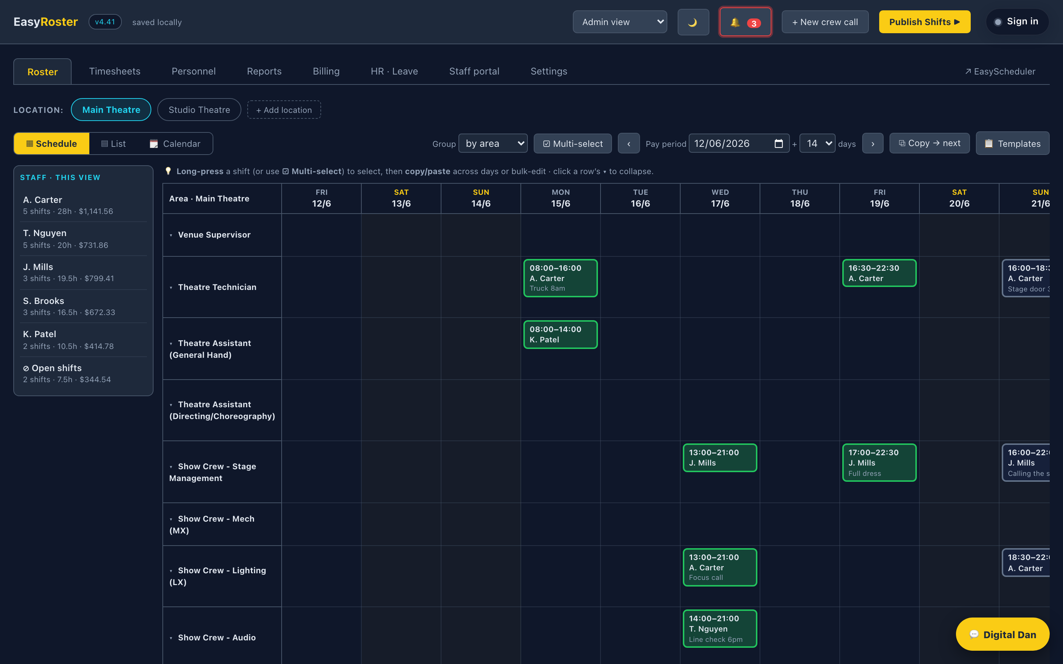
Task: Open K. Patel 08:00–14:00 shift
Action: pos(560,334)
